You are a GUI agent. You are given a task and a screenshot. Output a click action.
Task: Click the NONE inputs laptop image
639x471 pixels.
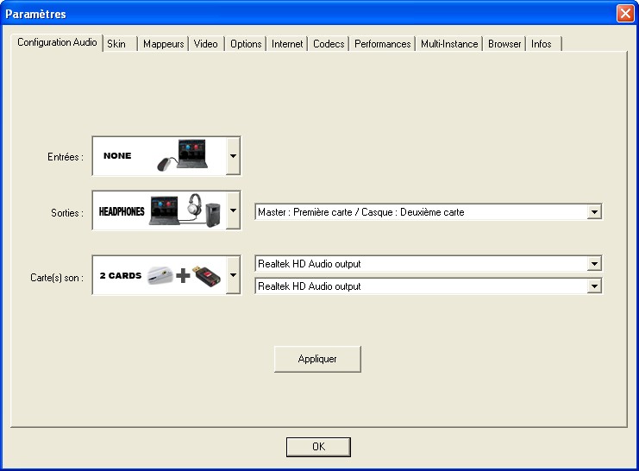click(160, 156)
